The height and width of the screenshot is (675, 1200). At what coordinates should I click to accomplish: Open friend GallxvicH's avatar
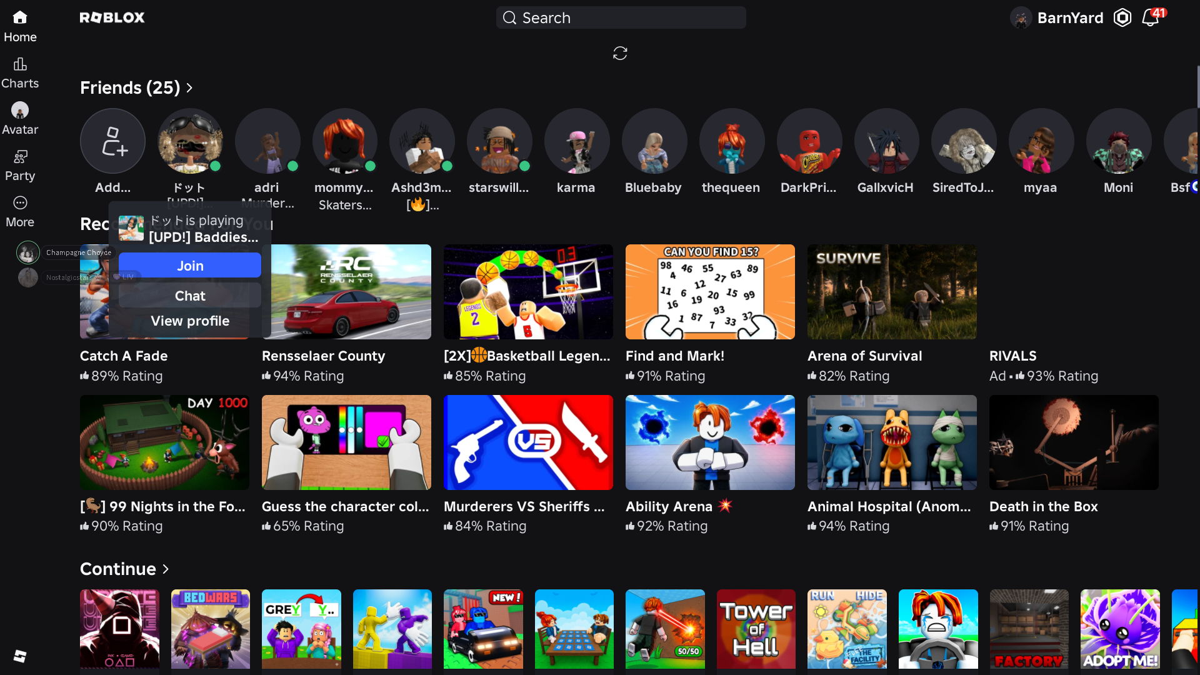pyautogui.click(x=886, y=141)
